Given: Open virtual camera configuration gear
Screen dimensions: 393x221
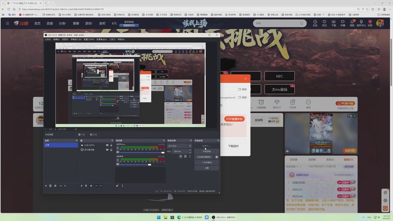Looking at the screenshot, I should [x=217, y=157].
